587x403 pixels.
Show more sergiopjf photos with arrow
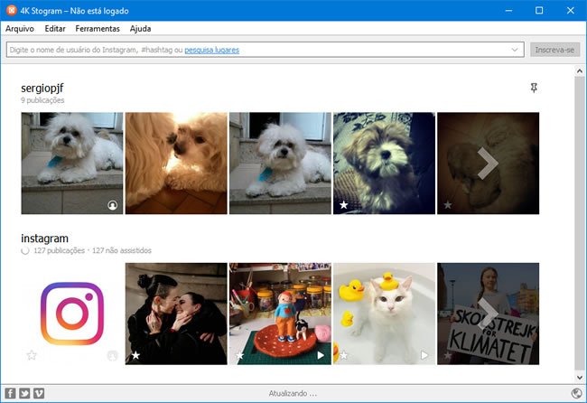click(x=488, y=164)
